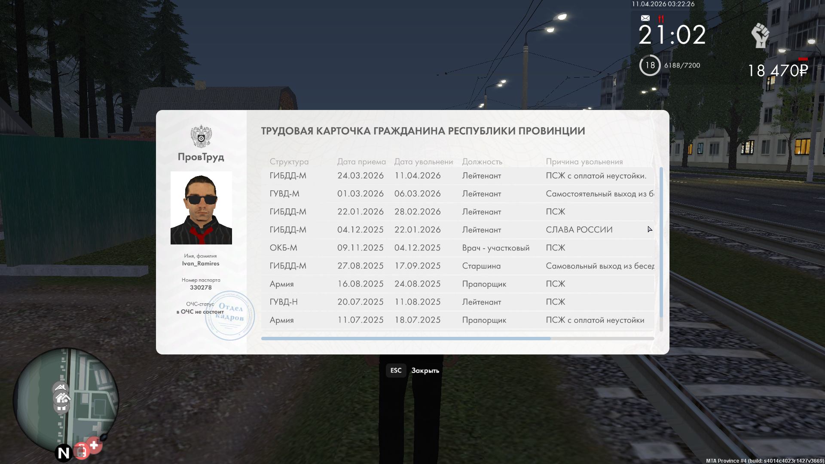Viewport: 825px width, 464px height.
Task: Click the Закрыть label
Action: click(425, 371)
